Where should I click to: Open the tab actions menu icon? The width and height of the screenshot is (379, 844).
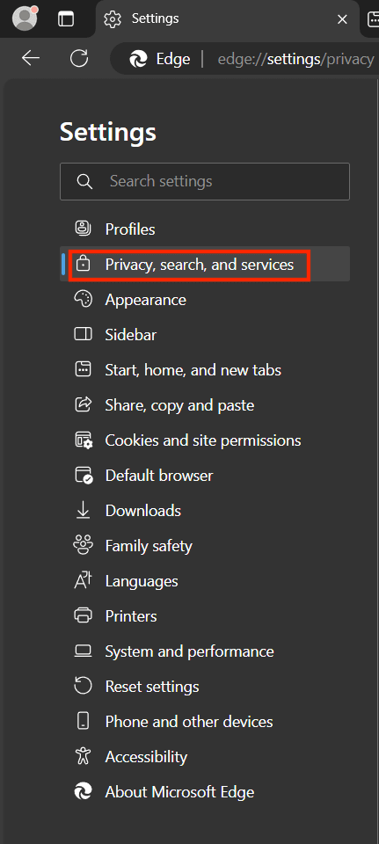tap(66, 19)
